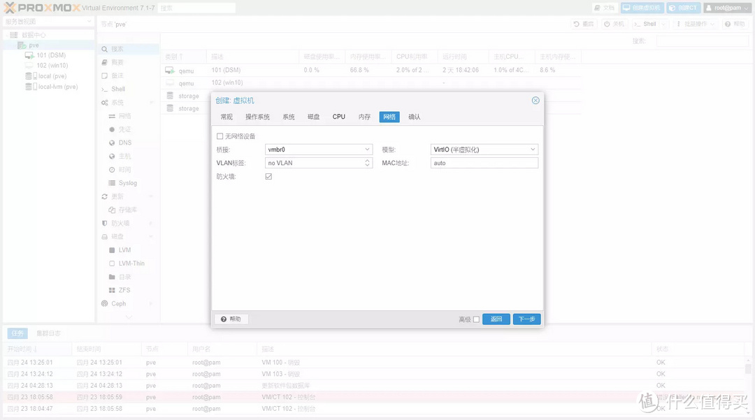Image resolution: width=755 pixels, height=420 pixels.
Task: Focus the header search field
Action: tap(197, 8)
